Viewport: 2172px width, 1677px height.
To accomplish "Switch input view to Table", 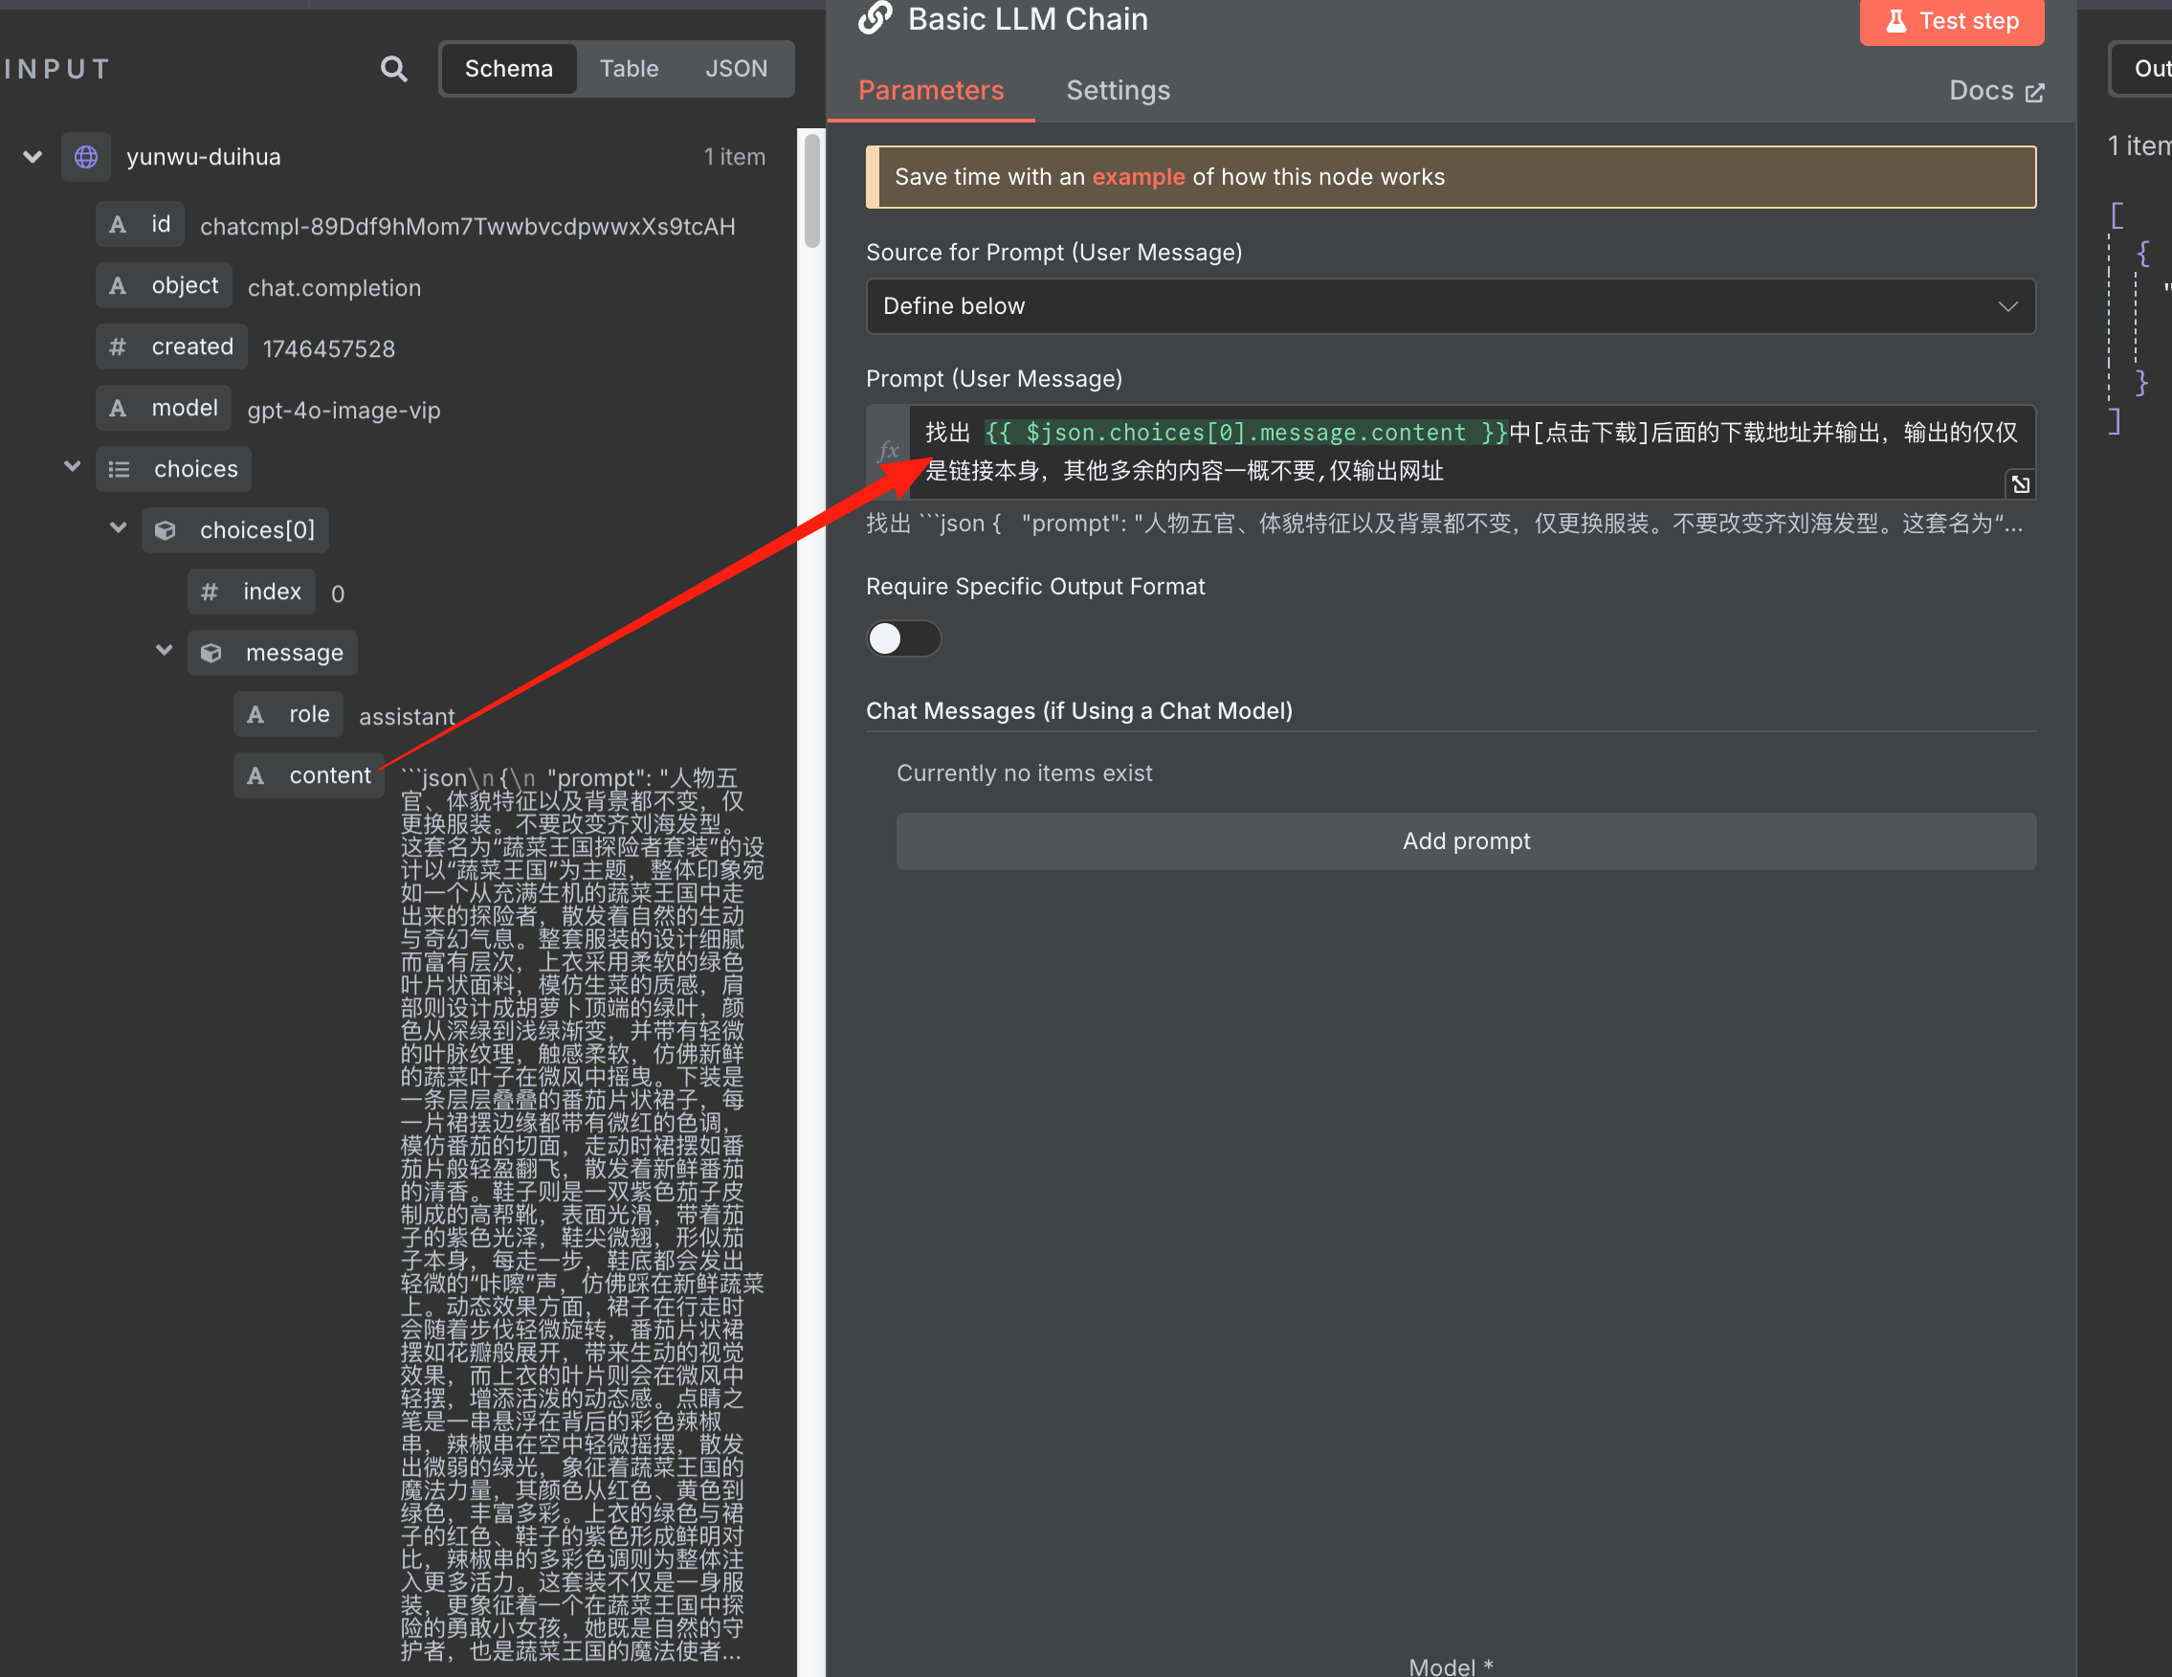I will [629, 69].
